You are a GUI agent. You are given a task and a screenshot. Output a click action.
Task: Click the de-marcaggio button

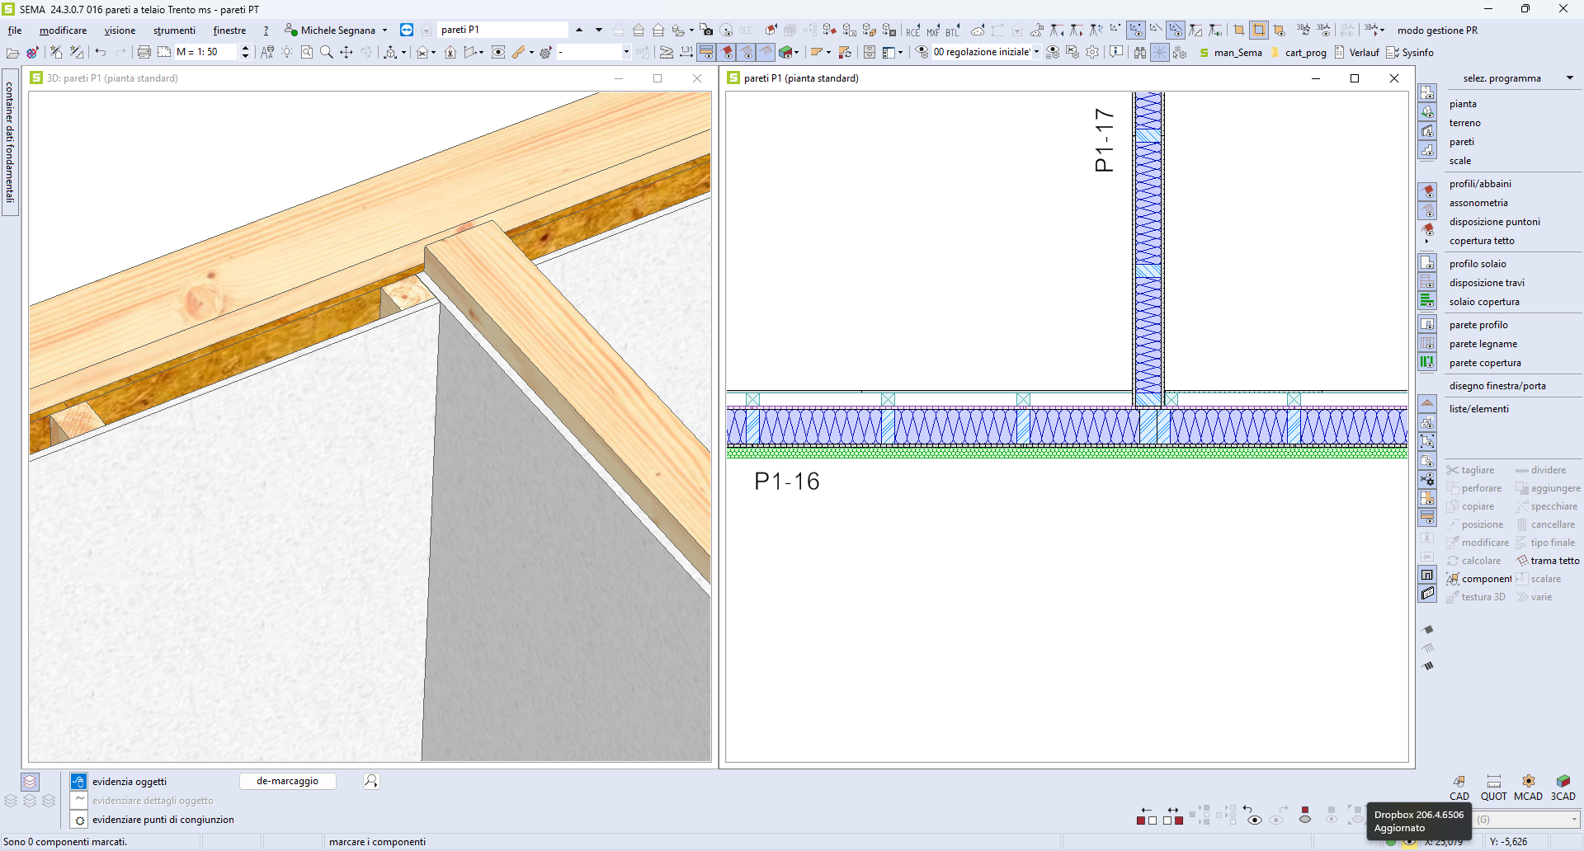click(287, 781)
